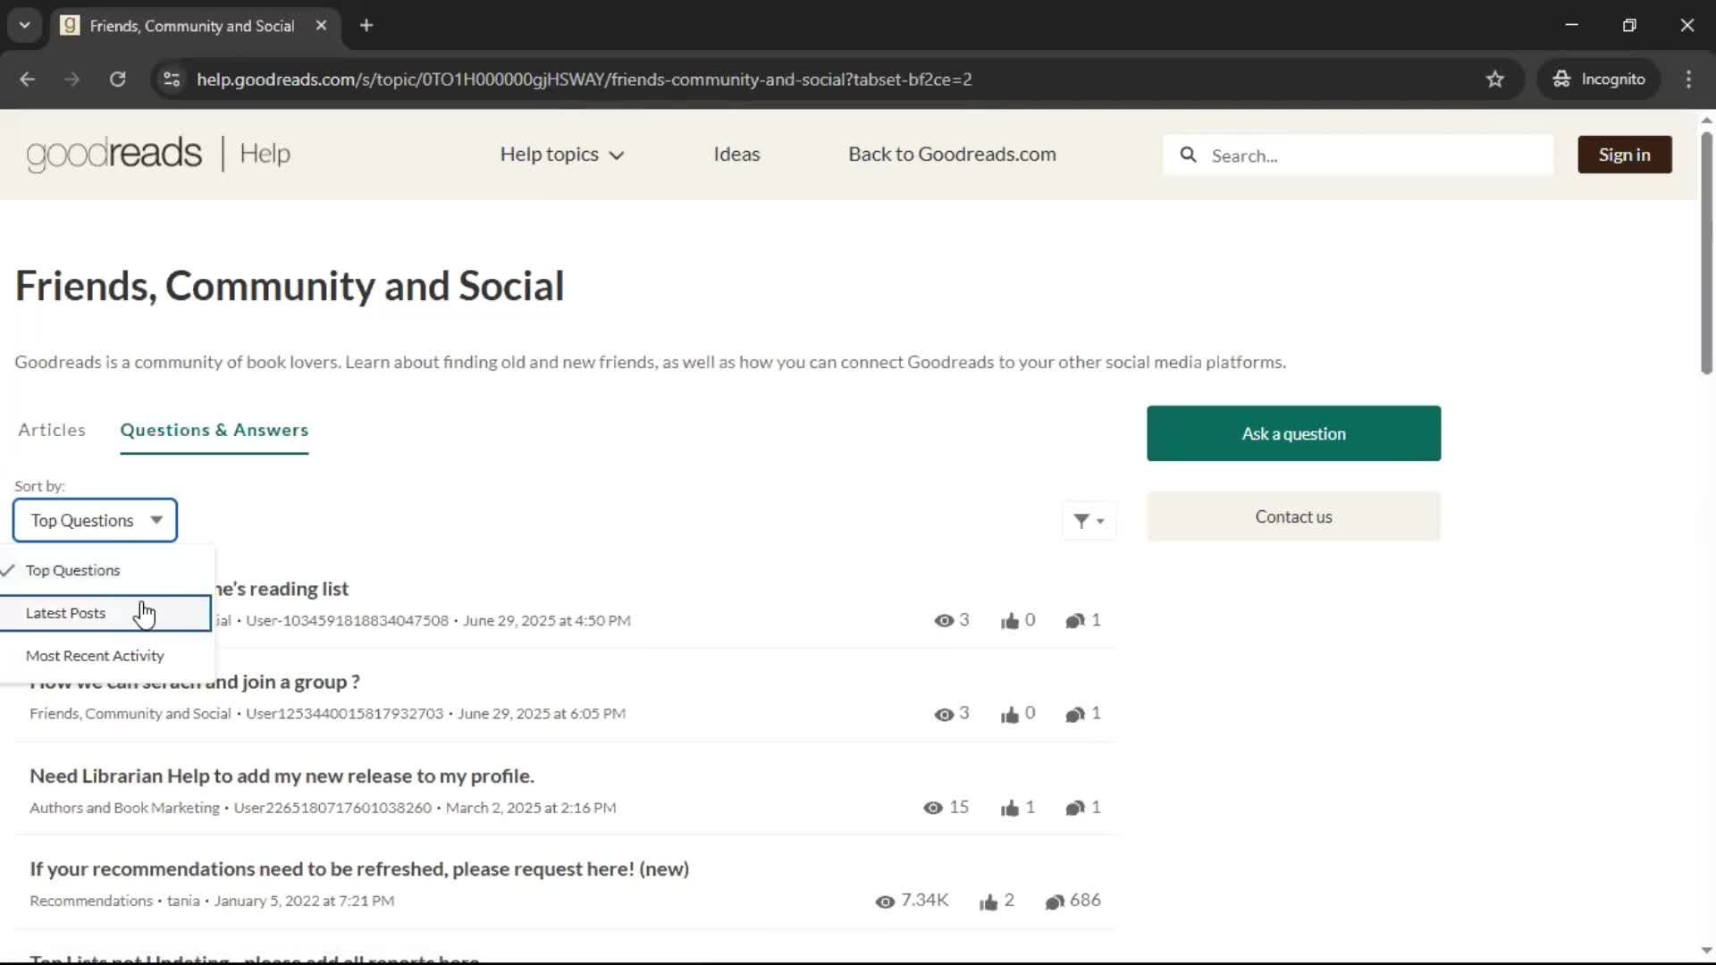
Task: Go Back to Goodreads.com
Action: (952, 155)
